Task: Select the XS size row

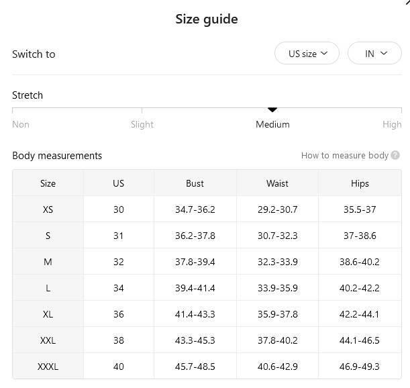Action: point(207,209)
